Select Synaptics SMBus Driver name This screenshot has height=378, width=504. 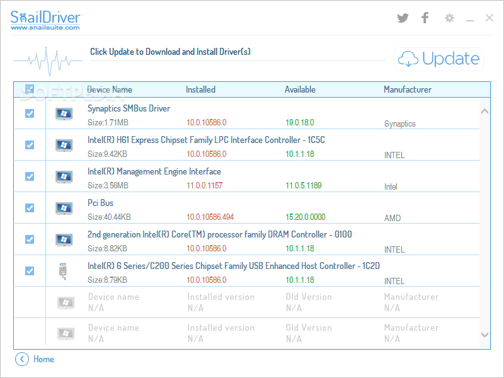coord(129,108)
